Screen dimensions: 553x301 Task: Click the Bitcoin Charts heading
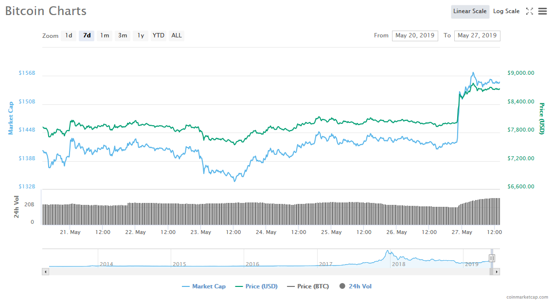point(46,11)
